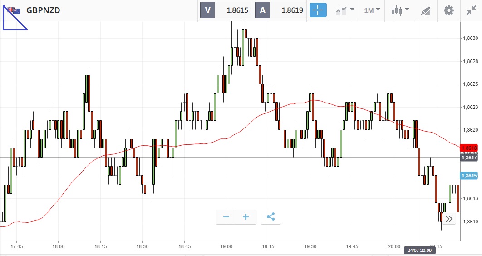Zoom out with the minus button
Viewport: 482px width, 256px height.
(226, 217)
